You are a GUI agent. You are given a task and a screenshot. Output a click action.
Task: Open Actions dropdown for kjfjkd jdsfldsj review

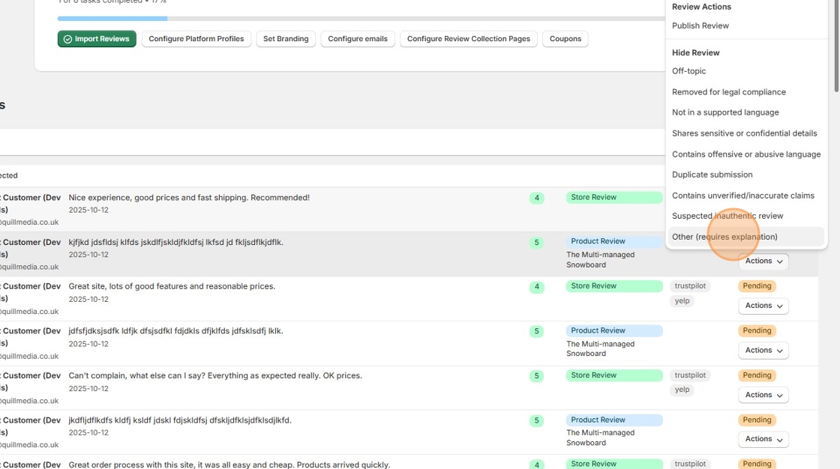tap(763, 261)
